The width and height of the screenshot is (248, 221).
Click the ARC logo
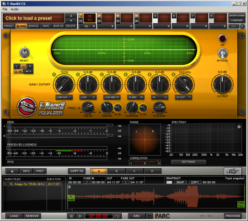162,216
